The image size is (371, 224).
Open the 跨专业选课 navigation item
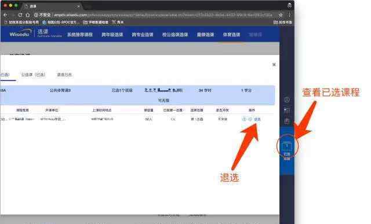pyautogui.click(x=143, y=35)
